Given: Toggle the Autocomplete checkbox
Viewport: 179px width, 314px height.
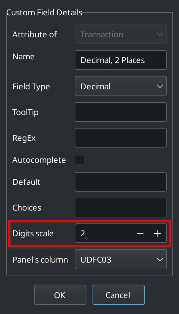Looking at the screenshot, I should click(x=79, y=159).
